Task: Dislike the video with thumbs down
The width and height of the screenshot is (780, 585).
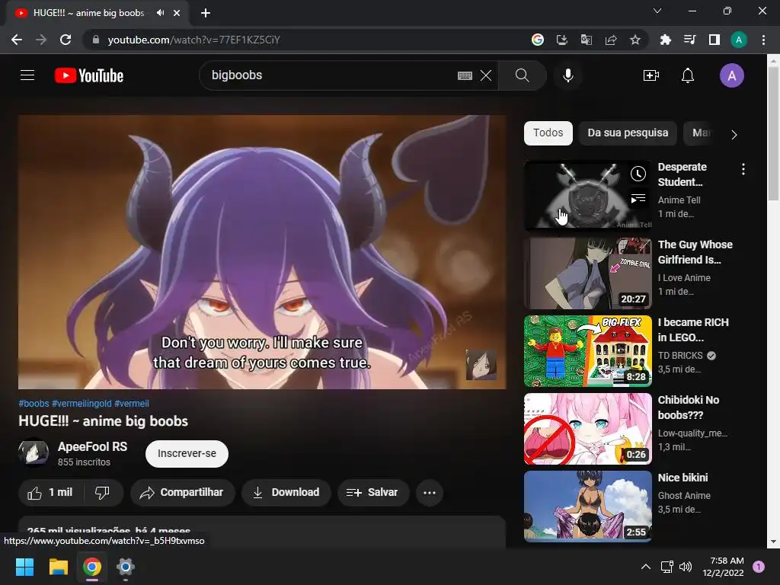Action: coord(103,493)
